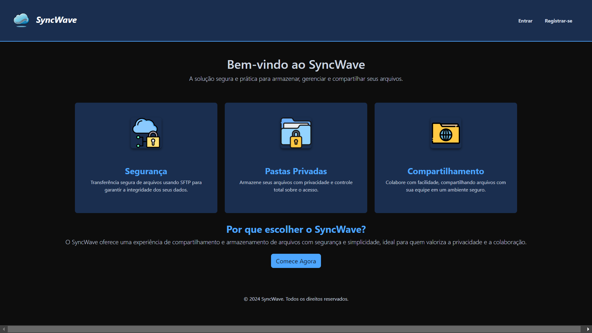Click the 2024 SyncWave copyright footer text
592x333 pixels.
(x=296, y=299)
